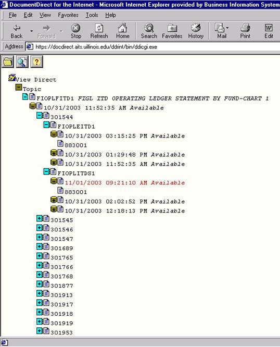Click the document icon beside 301766
Image resolution: width=280 pixels, height=347 pixels.
tap(46, 265)
